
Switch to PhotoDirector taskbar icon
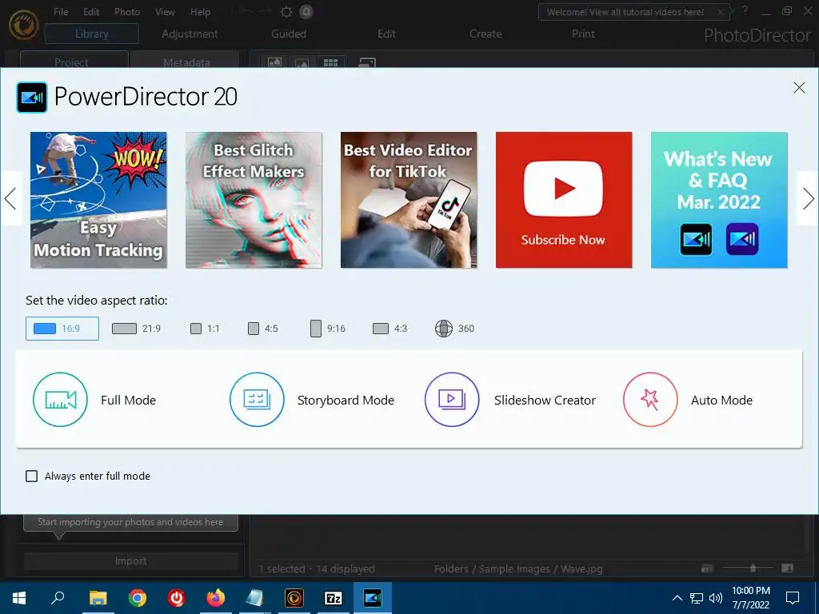coord(294,598)
